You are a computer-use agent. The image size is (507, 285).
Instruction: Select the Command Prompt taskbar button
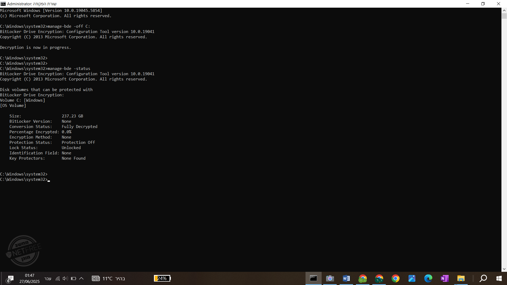pyautogui.click(x=313, y=278)
